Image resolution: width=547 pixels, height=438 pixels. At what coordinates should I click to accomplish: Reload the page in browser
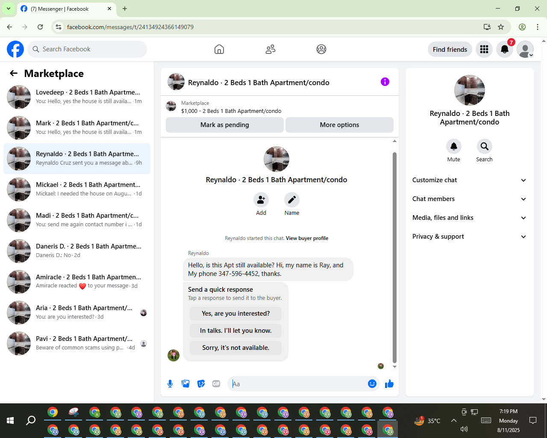click(40, 27)
